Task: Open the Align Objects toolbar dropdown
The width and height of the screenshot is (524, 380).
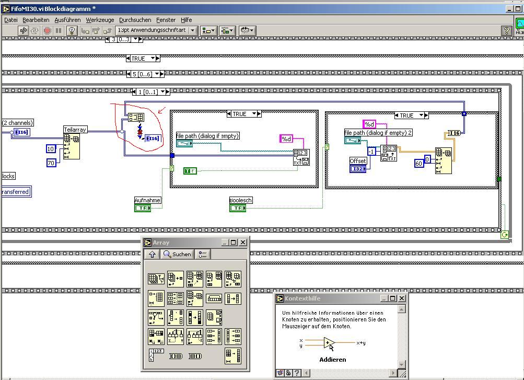Action: coord(209,31)
